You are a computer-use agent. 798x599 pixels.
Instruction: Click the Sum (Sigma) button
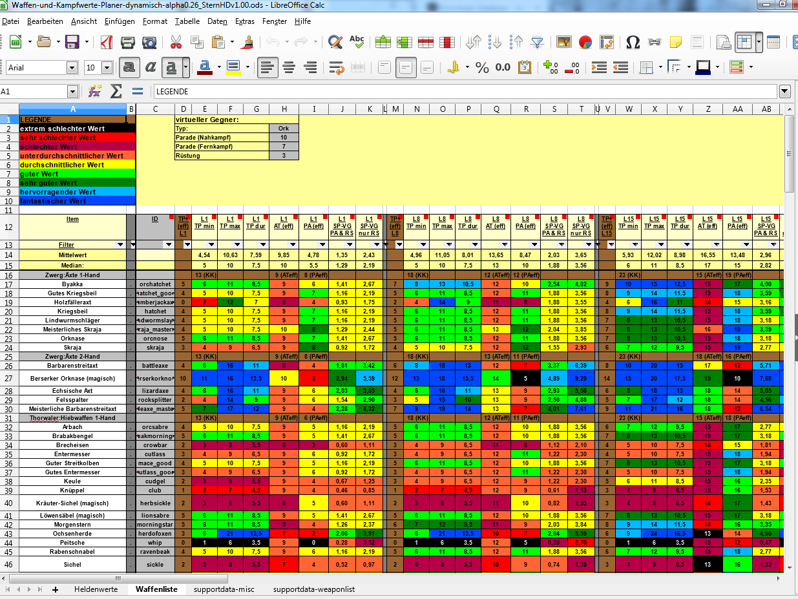[x=116, y=92]
